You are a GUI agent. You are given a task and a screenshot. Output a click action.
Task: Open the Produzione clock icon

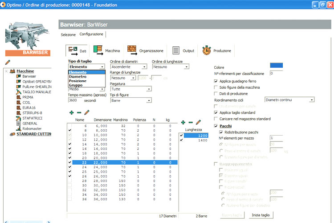[x=206, y=50]
